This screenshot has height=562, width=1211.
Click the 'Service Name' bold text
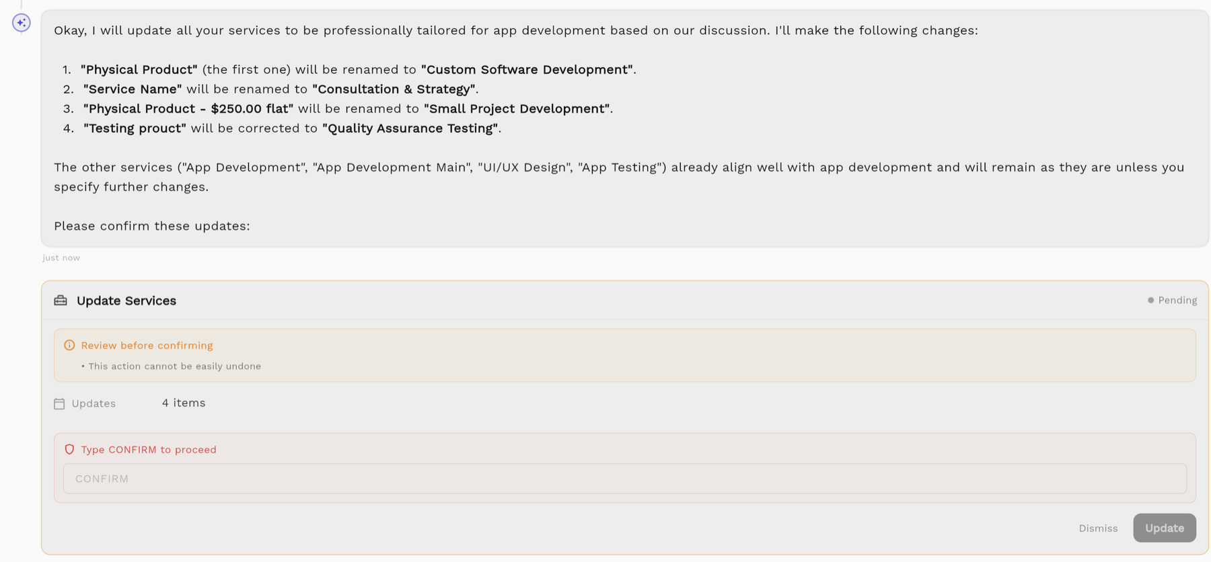133,89
